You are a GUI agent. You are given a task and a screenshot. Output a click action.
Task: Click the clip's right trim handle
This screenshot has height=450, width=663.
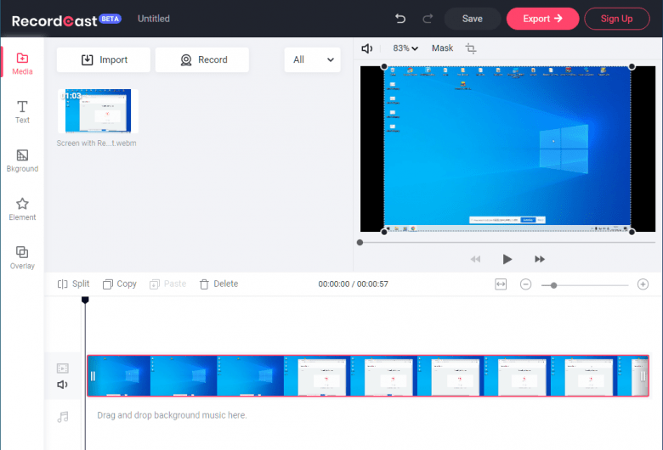[643, 375]
